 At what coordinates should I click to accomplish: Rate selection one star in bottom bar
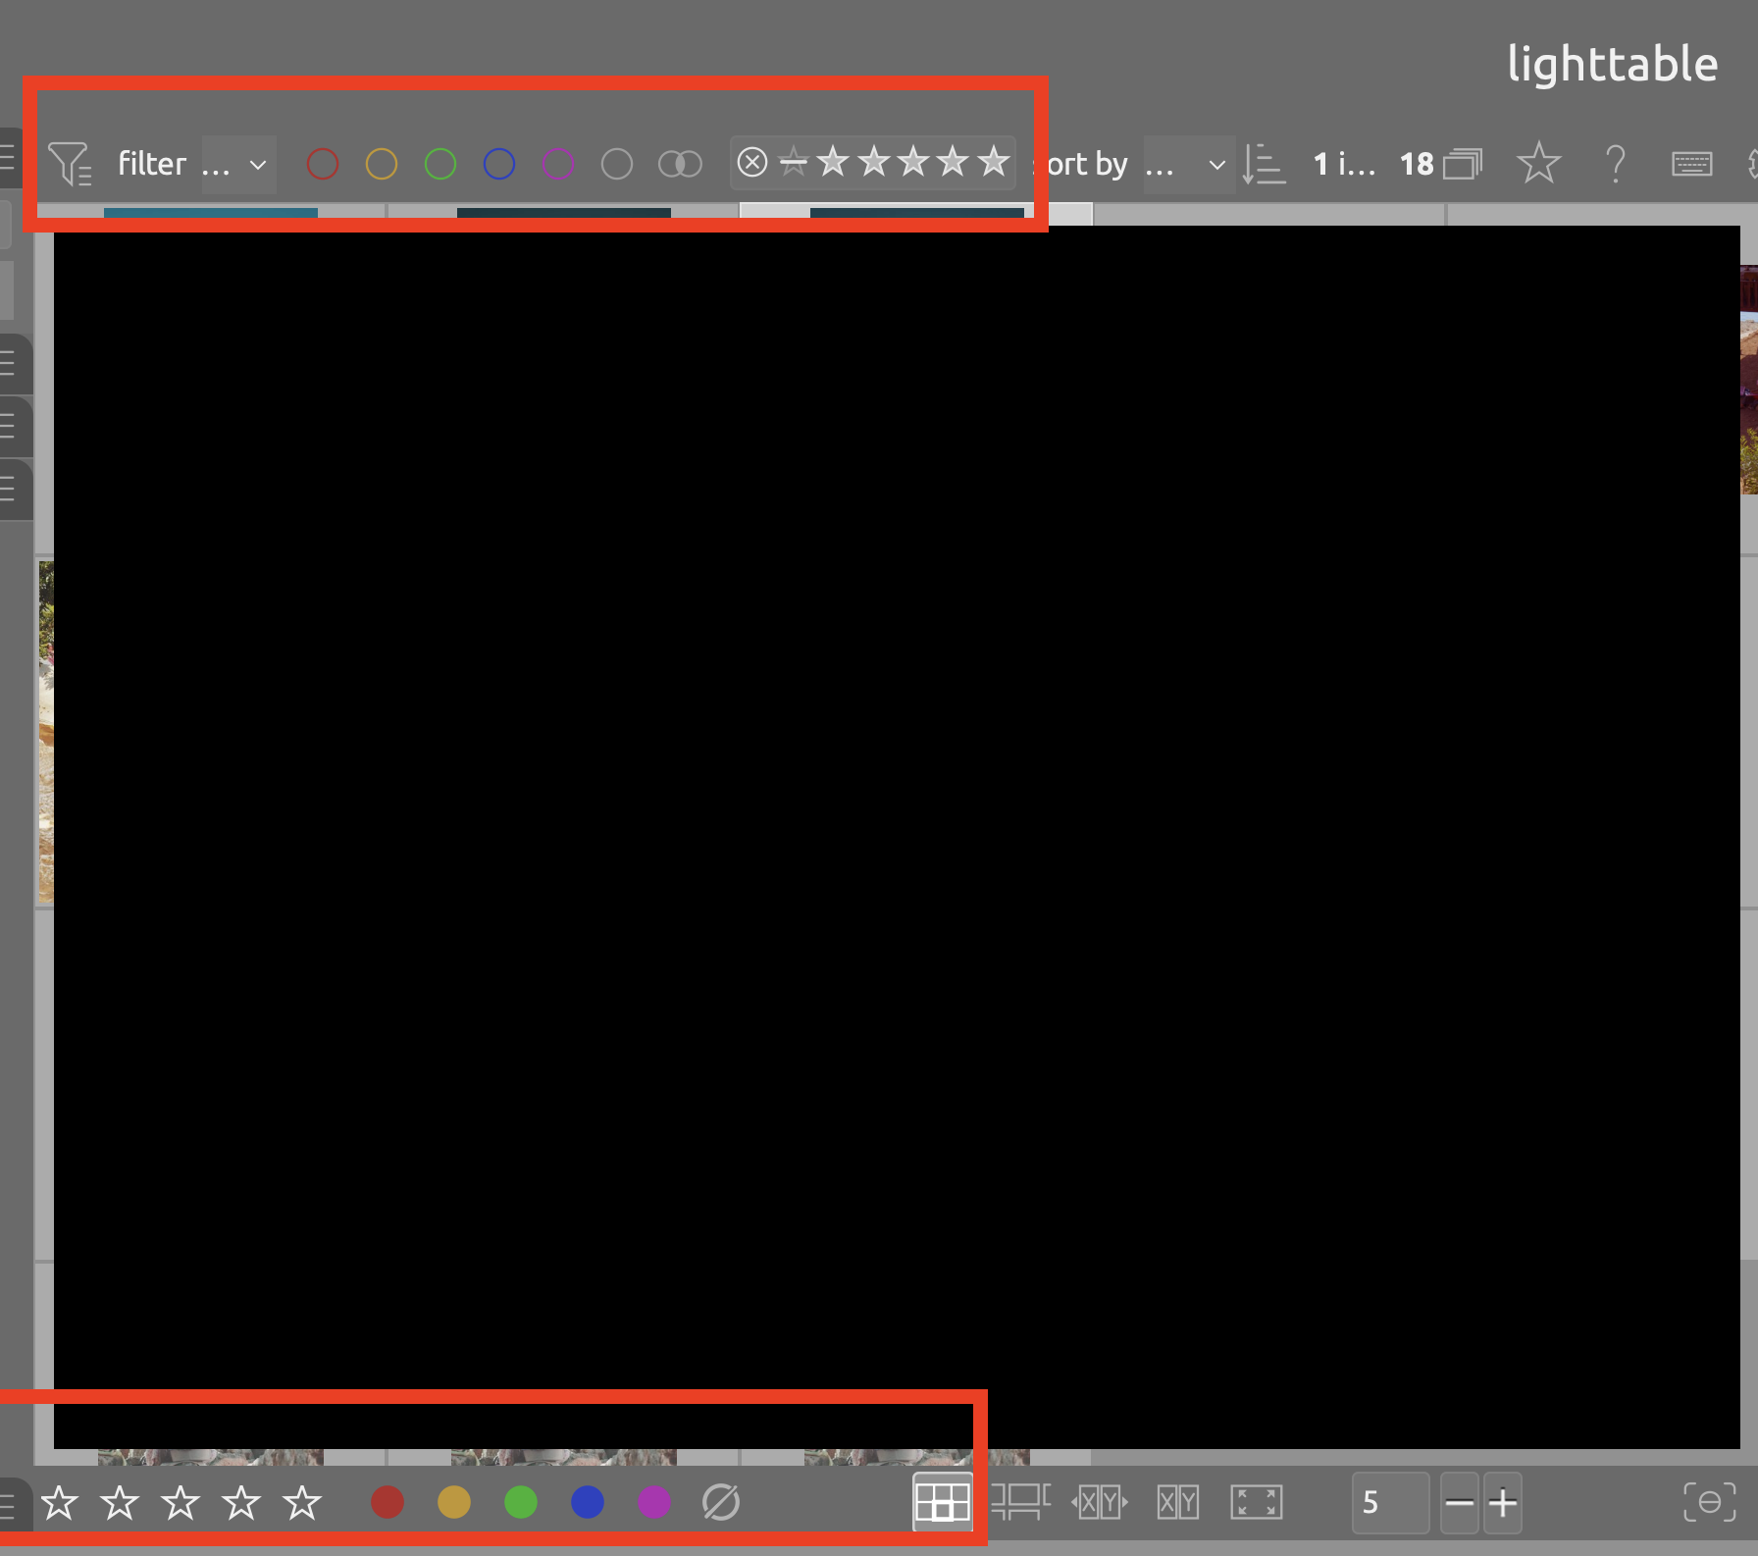(60, 1502)
